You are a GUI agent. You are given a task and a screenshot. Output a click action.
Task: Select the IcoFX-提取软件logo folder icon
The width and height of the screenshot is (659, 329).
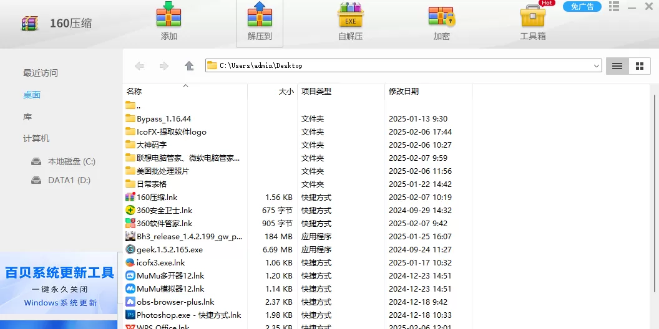(130, 131)
